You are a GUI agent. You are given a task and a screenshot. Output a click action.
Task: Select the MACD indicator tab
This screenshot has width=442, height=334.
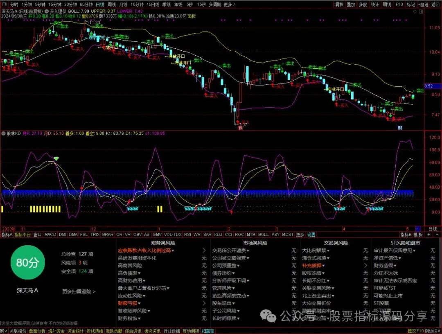click(50, 235)
